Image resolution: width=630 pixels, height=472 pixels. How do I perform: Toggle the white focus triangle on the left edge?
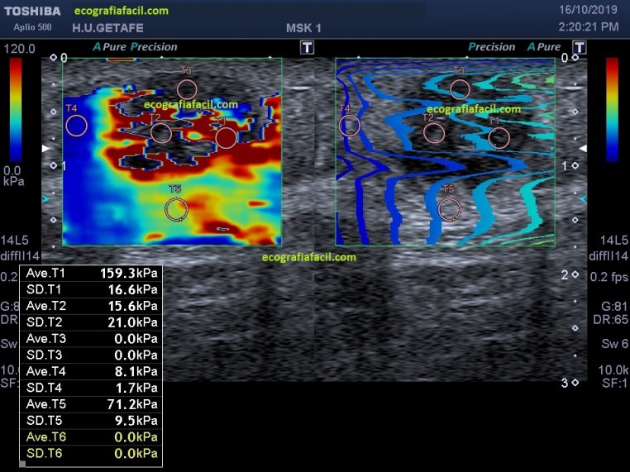point(47,148)
